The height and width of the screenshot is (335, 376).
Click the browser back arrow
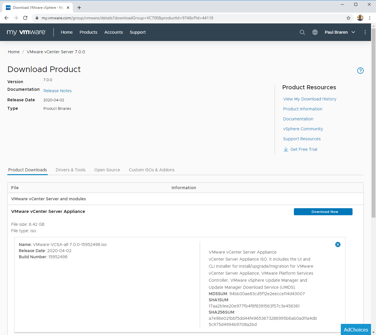coord(6,18)
